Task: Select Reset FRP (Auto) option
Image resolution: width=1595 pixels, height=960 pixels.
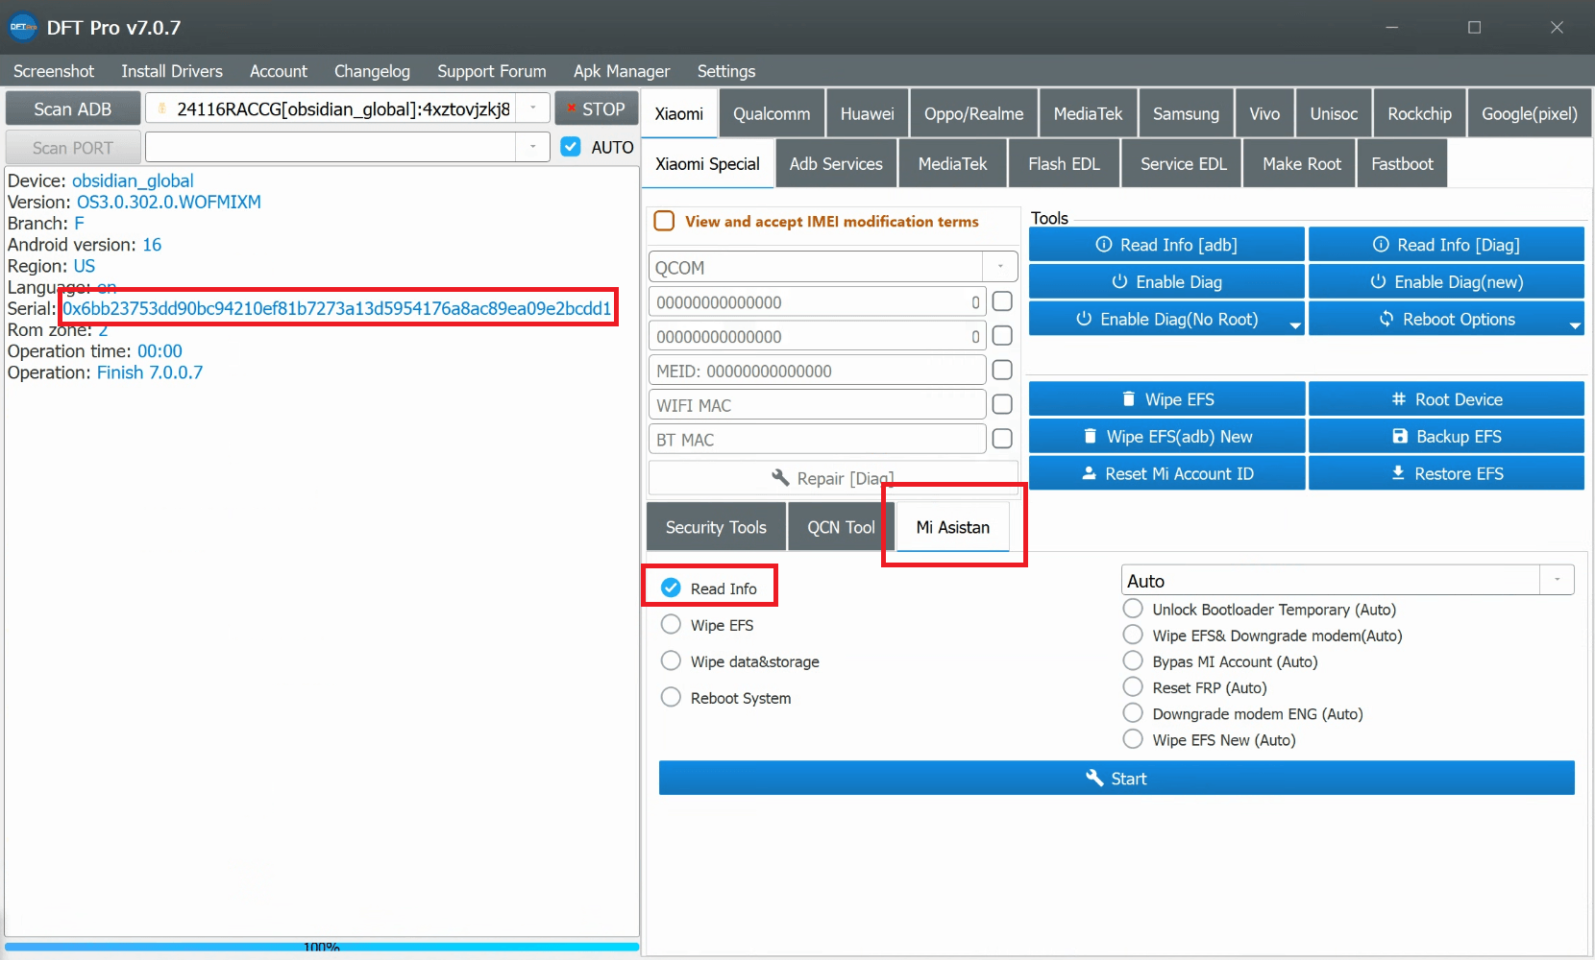Action: (1133, 686)
